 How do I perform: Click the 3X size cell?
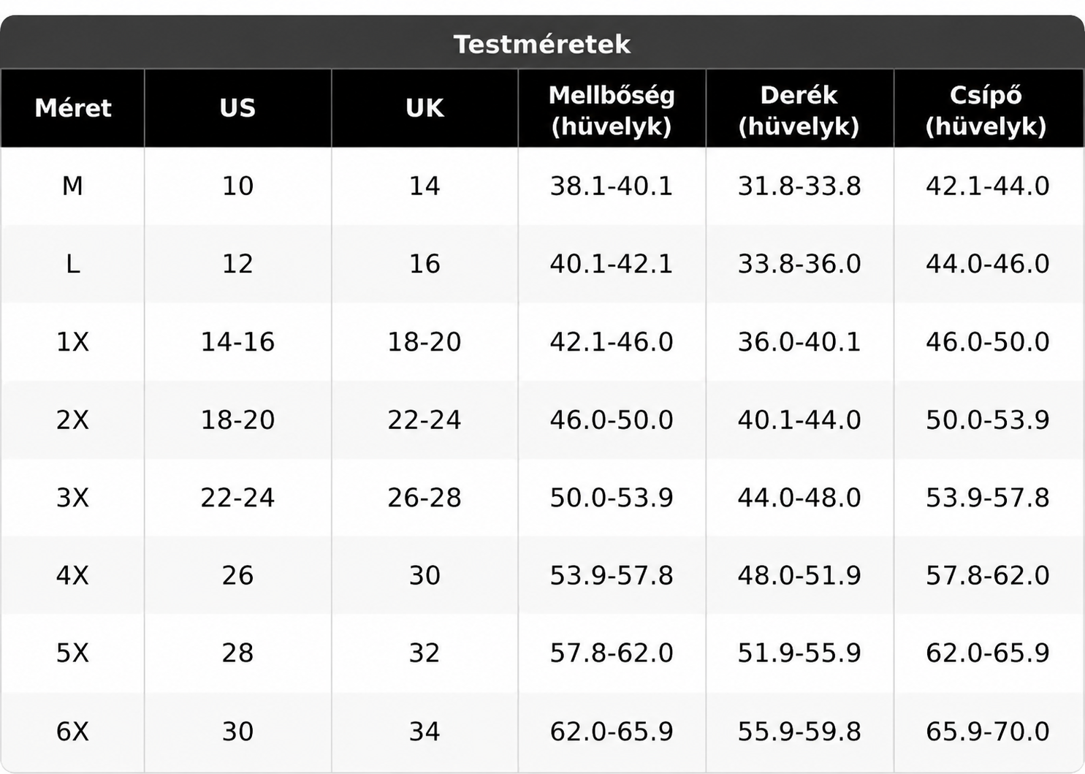coord(72,498)
